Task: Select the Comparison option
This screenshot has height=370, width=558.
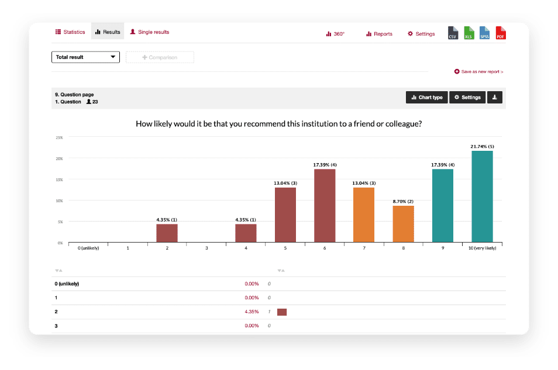Action: (x=160, y=57)
